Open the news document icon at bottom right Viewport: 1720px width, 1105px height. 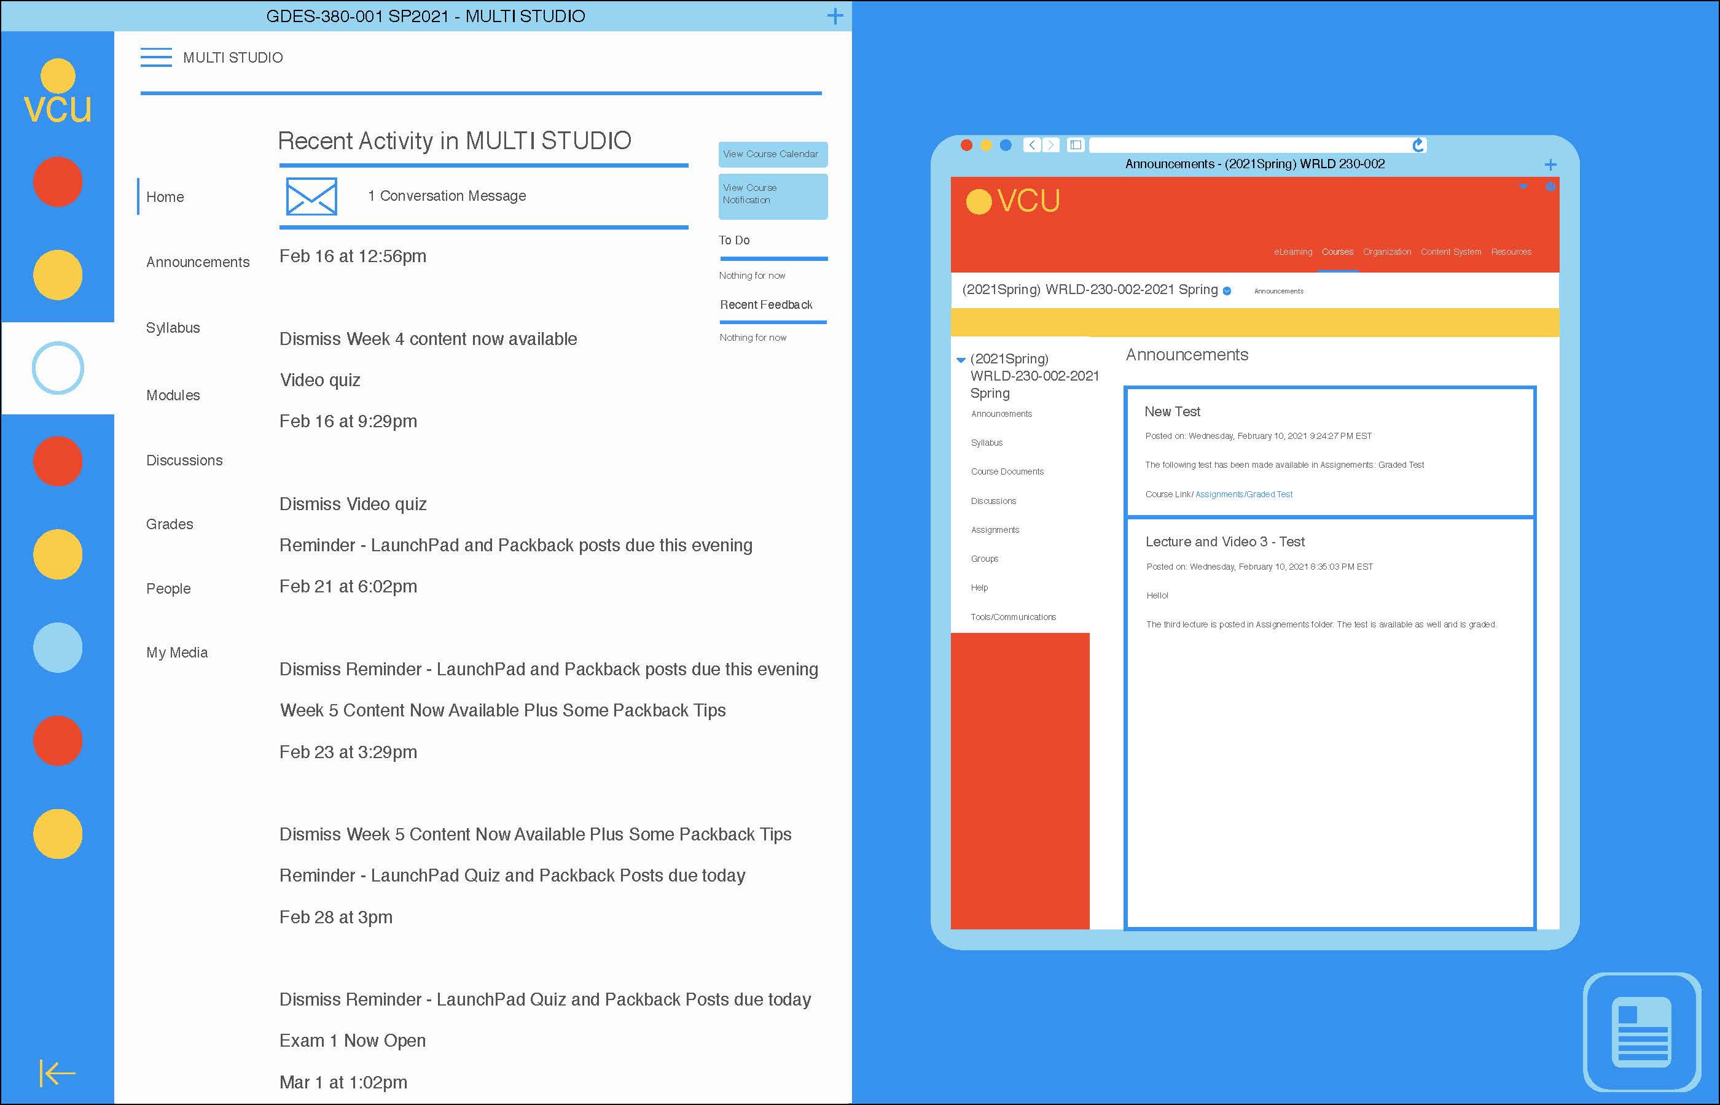tap(1641, 1032)
